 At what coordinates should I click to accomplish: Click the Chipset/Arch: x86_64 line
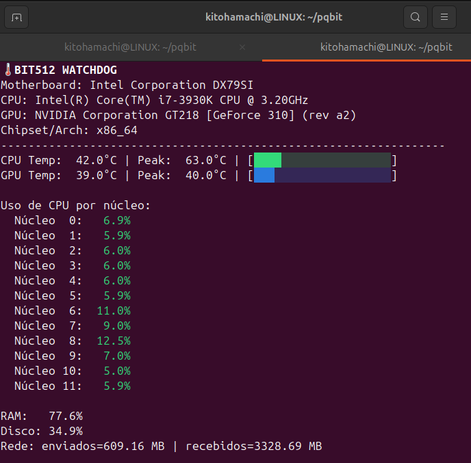click(69, 130)
